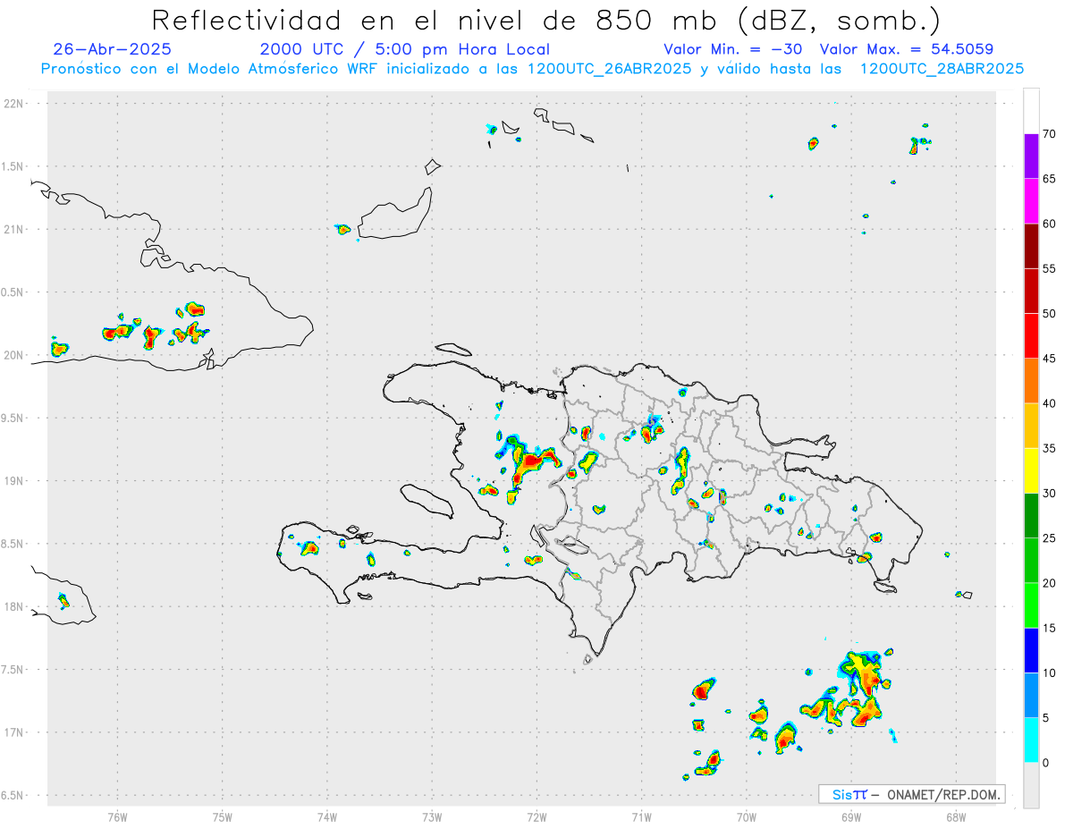The image size is (1073, 829).
Task: Click the '22N' latitude label
Action: coord(15,103)
